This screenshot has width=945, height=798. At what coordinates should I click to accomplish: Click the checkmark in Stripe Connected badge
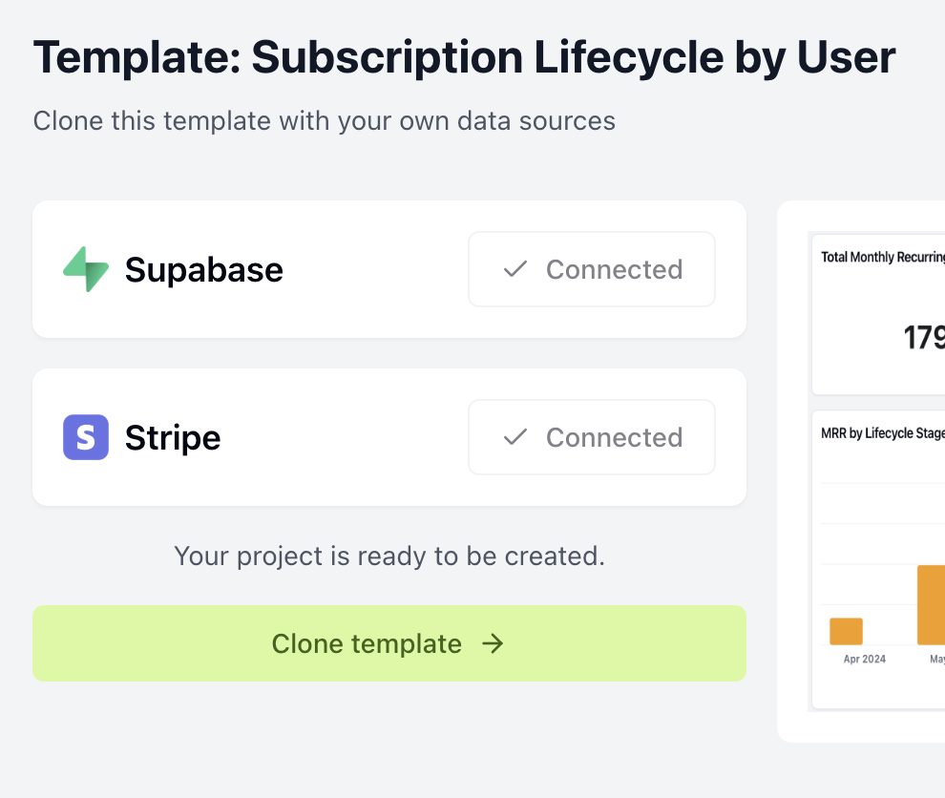click(x=514, y=437)
